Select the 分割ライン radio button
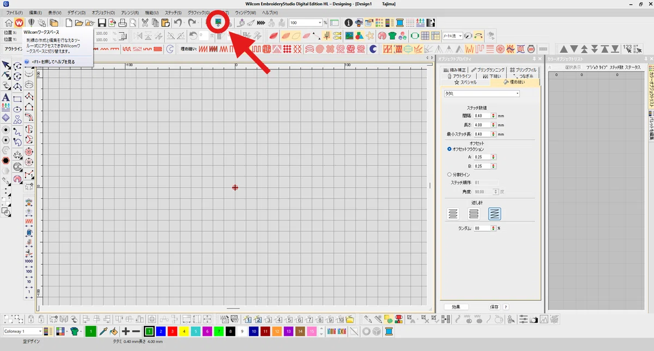 (449, 174)
